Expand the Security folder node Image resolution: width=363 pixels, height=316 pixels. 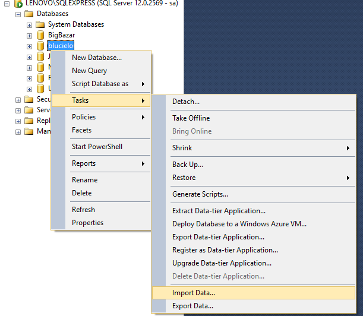click(x=18, y=100)
